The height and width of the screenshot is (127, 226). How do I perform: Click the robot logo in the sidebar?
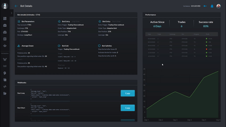tap(5, 6)
